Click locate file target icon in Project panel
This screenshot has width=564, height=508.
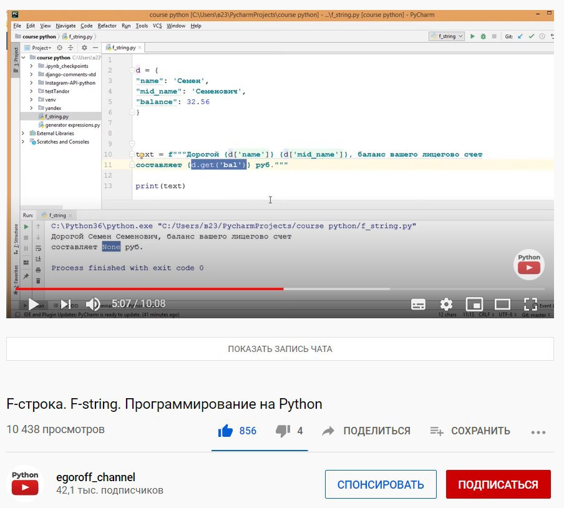pyautogui.click(x=60, y=48)
